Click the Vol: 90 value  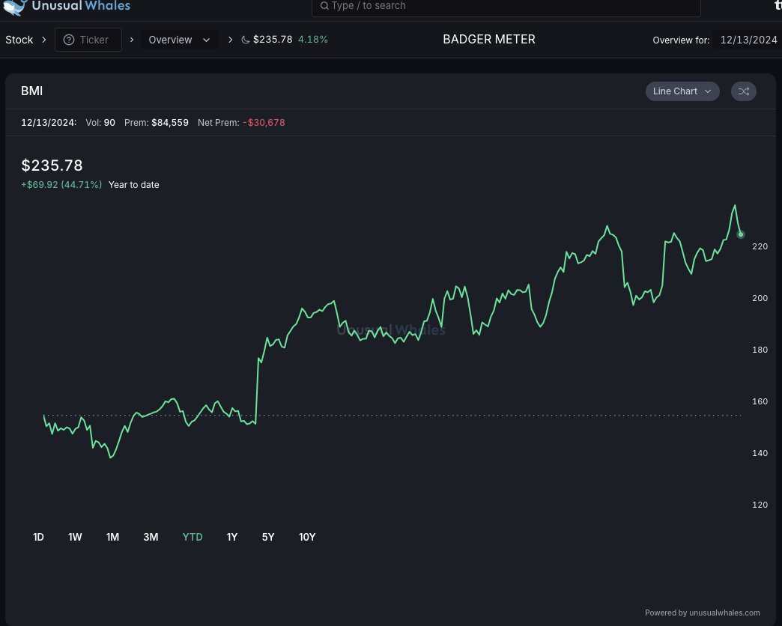point(100,123)
